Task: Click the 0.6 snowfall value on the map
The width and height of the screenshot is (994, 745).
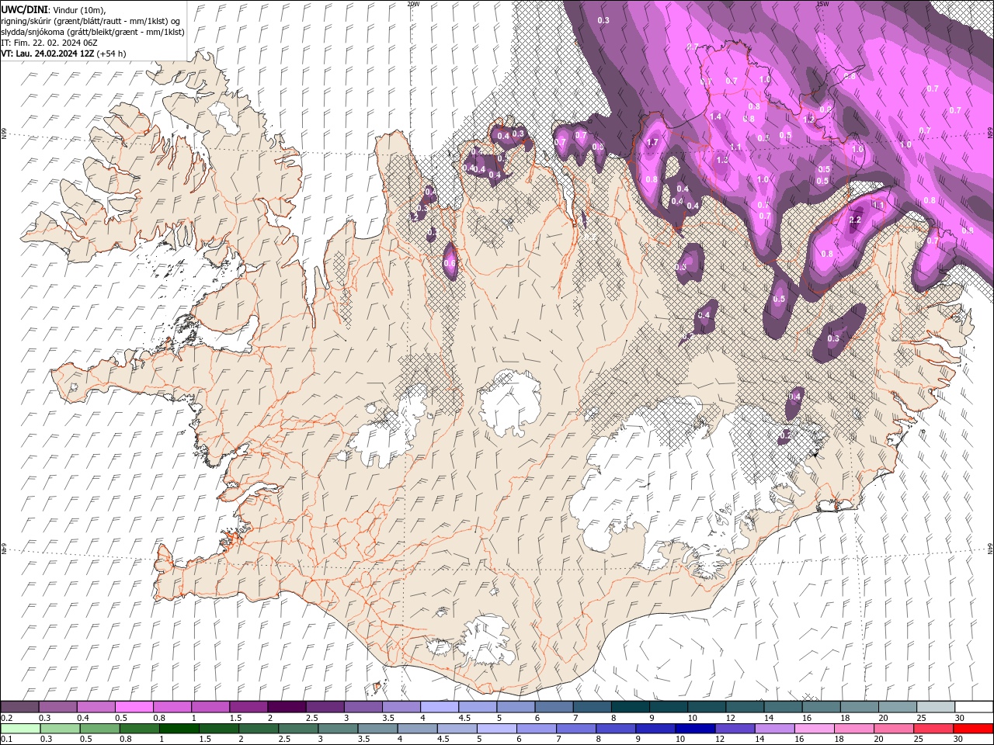Action: coord(449,264)
